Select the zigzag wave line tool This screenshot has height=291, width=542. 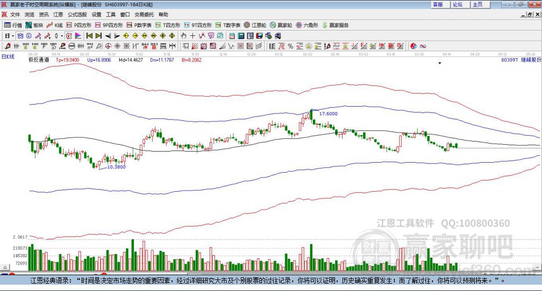(x=231, y=46)
